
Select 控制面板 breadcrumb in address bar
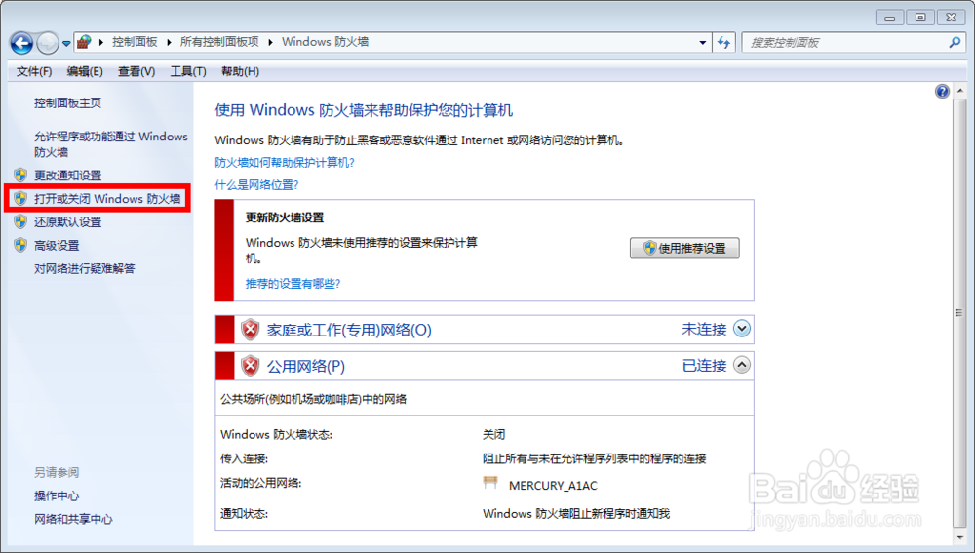(x=135, y=42)
